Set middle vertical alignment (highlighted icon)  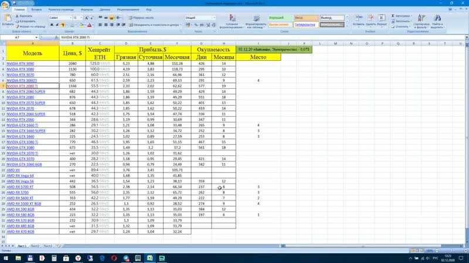[x=111, y=18]
